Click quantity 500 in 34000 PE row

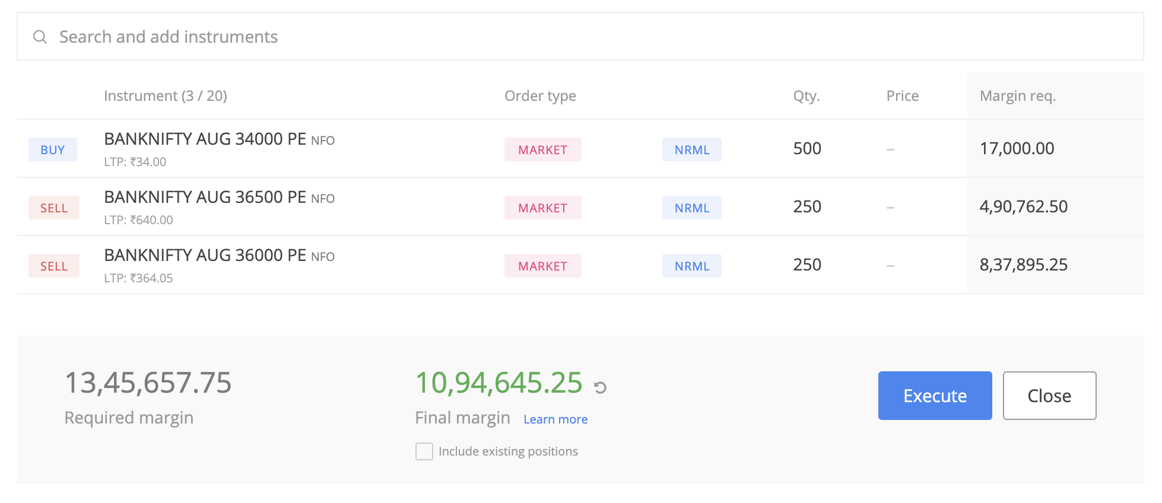pyautogui.click(x=807, y=148)
